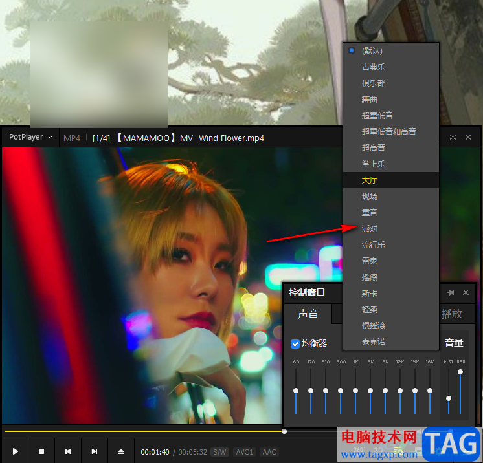
Task: Adjust the 16K equalizer slider
Action: (x=430, y=391)
